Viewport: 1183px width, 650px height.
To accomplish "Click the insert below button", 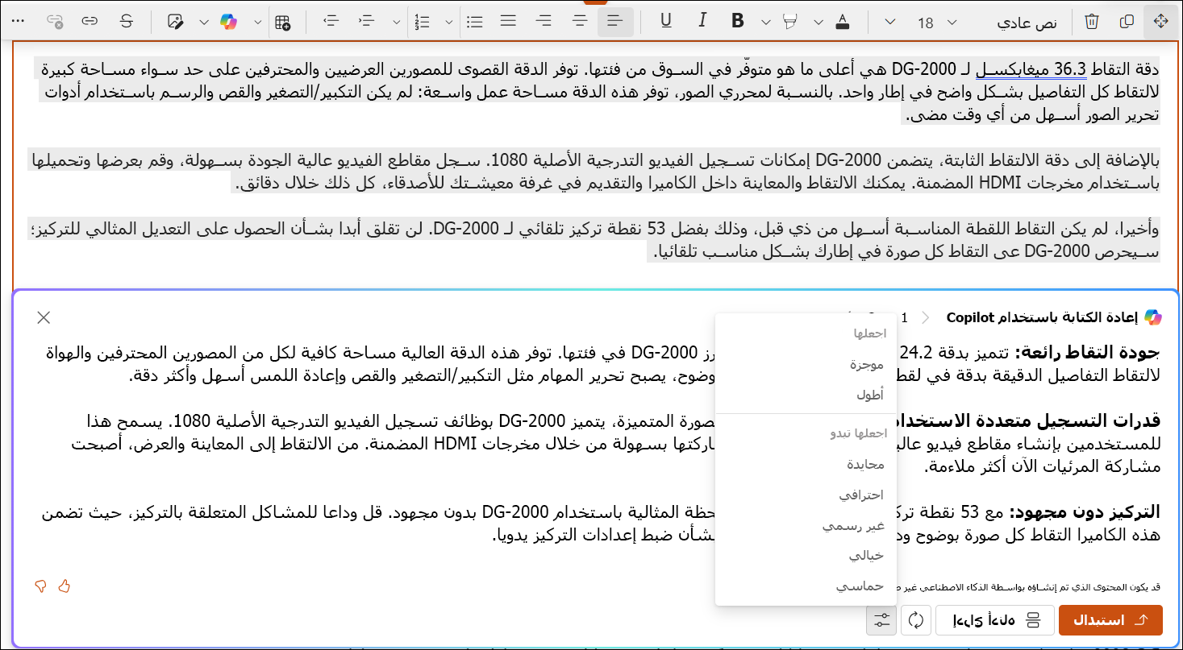I will (995, 620).
